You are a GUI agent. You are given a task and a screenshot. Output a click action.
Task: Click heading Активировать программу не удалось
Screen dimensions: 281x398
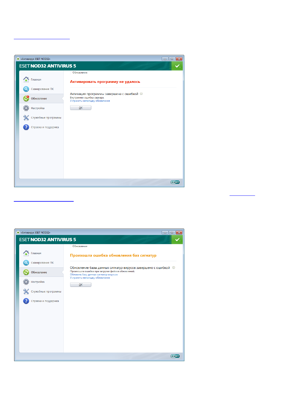point(105,82)
